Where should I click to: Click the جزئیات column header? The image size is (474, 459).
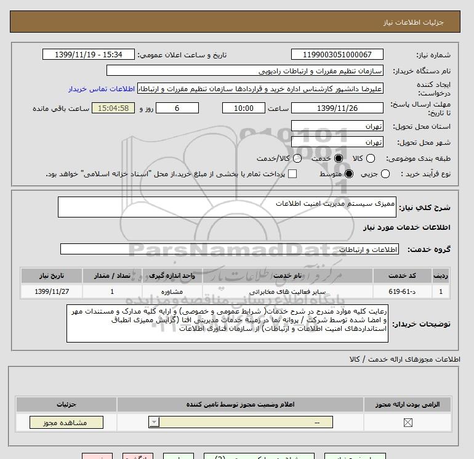66,405
